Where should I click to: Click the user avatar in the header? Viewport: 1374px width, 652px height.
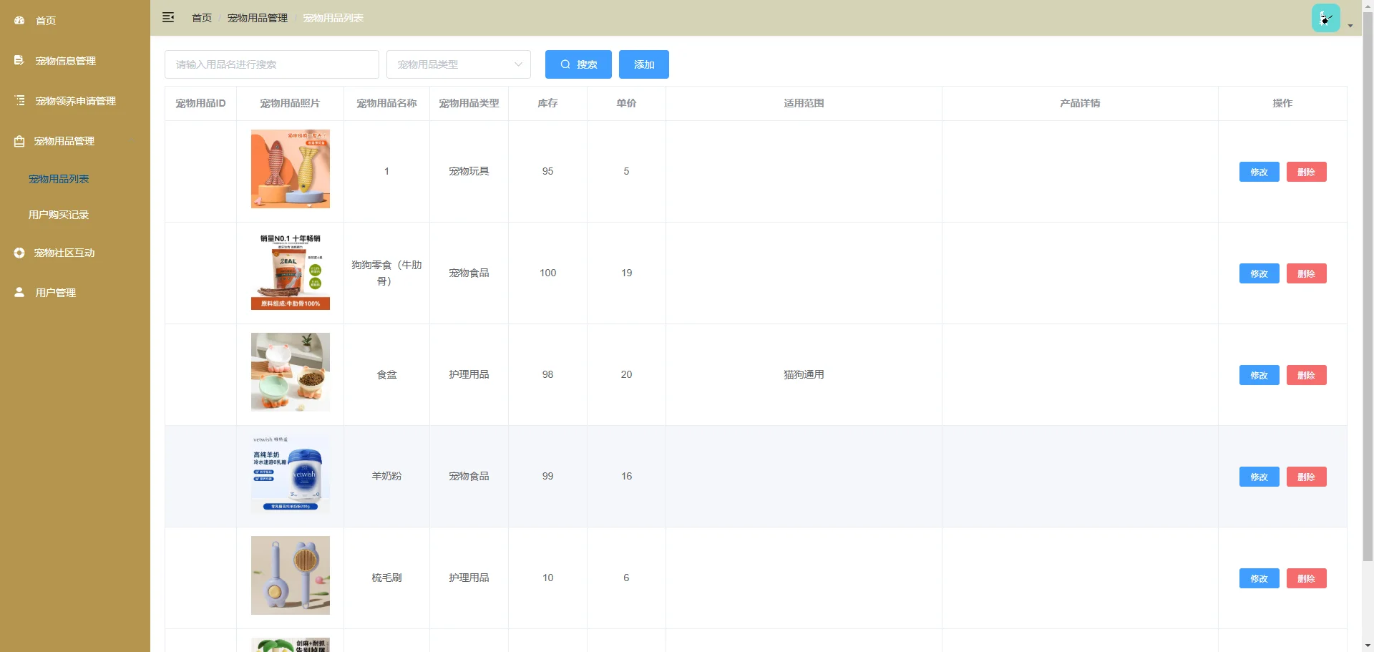[1325, 18]
